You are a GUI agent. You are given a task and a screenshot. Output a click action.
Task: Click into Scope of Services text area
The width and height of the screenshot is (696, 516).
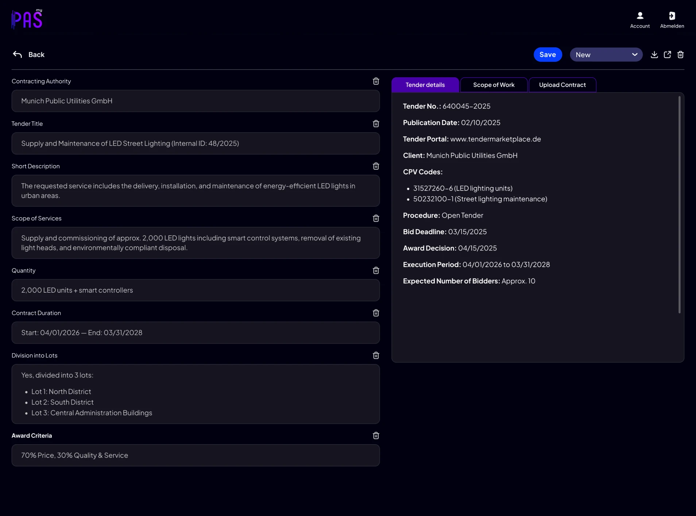(196, 243)
